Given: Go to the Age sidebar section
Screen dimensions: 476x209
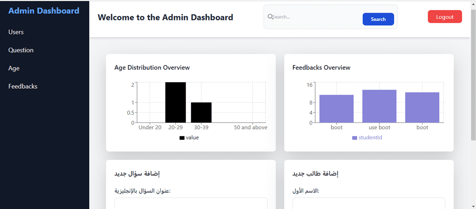Looking at the screenshot, I should 14,68.
